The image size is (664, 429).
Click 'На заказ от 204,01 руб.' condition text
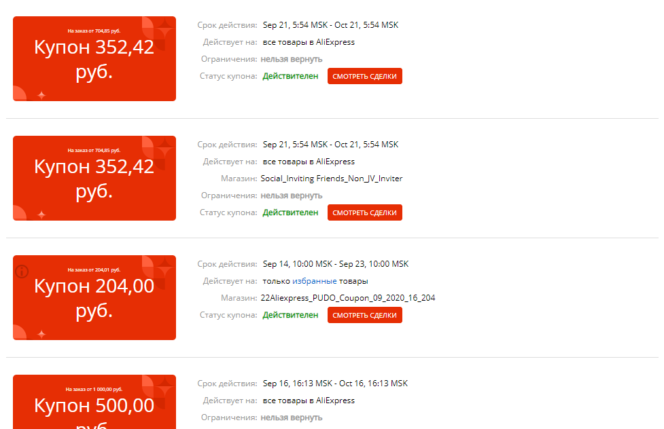coord(94,270)
